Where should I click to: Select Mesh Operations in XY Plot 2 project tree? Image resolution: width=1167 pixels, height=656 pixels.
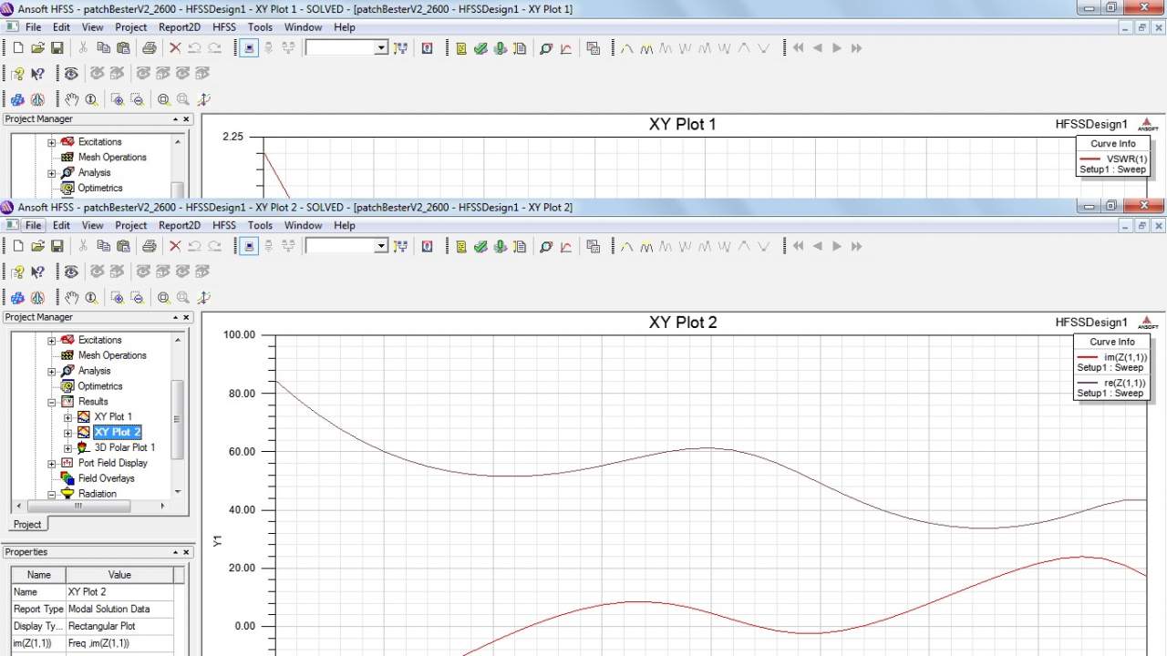pyautogui.click(x=112, y=355)
